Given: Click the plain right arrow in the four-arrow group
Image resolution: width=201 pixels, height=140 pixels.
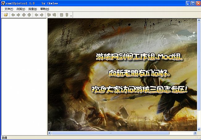Looking at the screenshot, I should coord(18,15).
